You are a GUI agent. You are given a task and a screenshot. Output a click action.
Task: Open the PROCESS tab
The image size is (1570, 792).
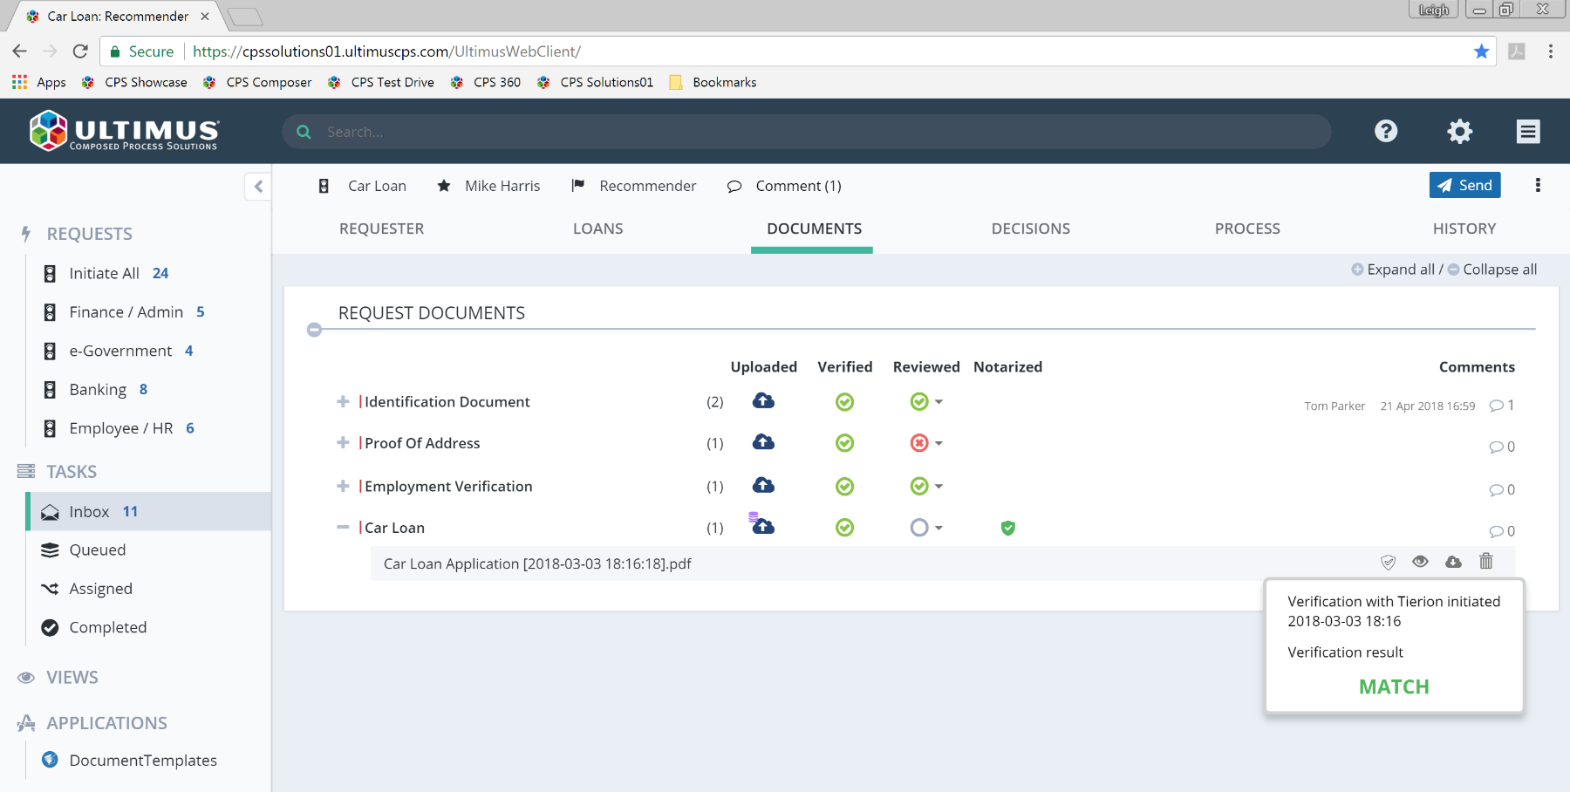click(1247, 228)
